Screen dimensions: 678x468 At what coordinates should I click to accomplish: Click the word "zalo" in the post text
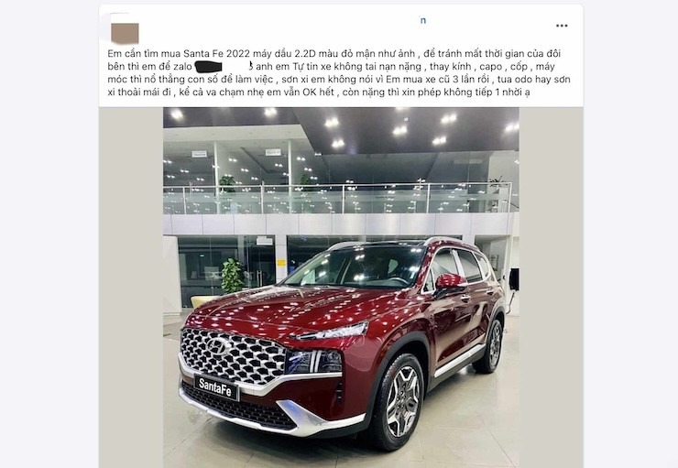[x=183, y=67]
